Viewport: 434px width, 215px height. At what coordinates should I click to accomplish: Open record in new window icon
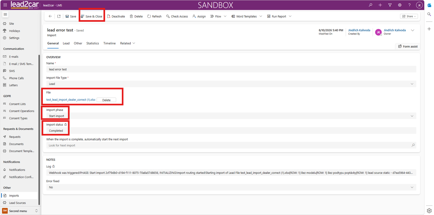pos(59,16)
